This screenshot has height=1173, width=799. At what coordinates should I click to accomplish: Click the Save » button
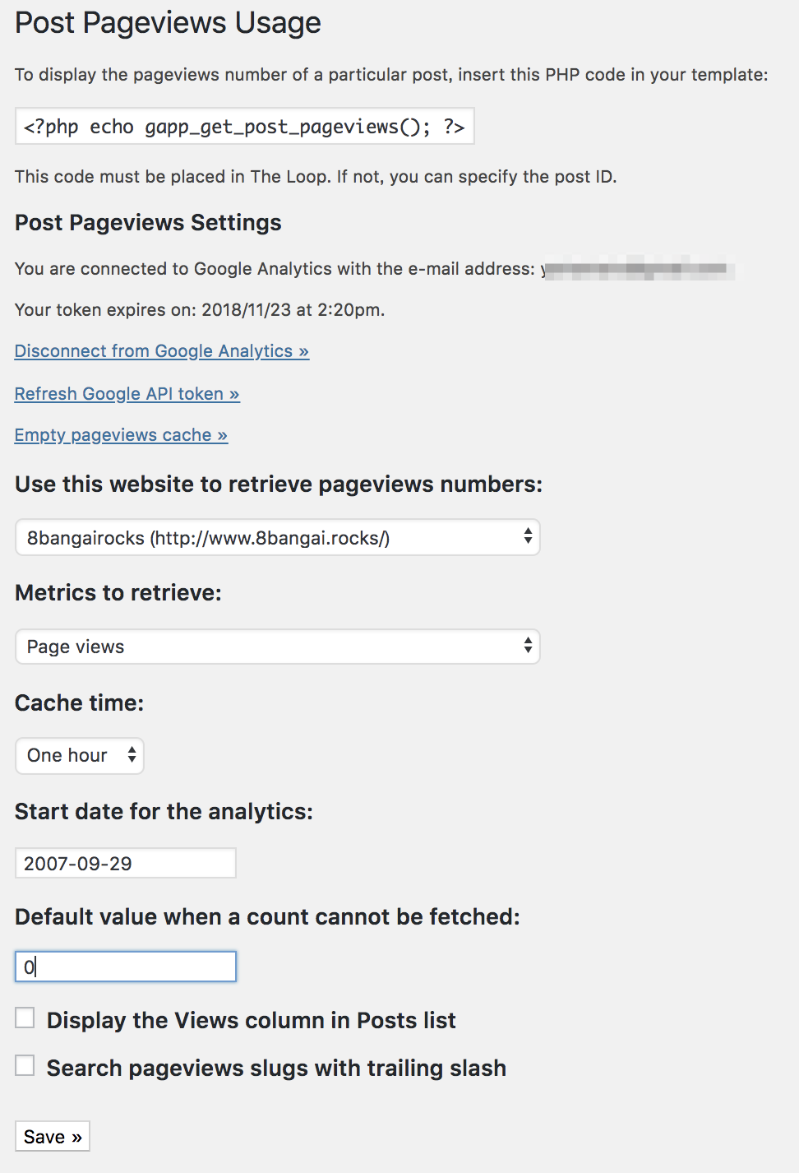pos(53,1136)
